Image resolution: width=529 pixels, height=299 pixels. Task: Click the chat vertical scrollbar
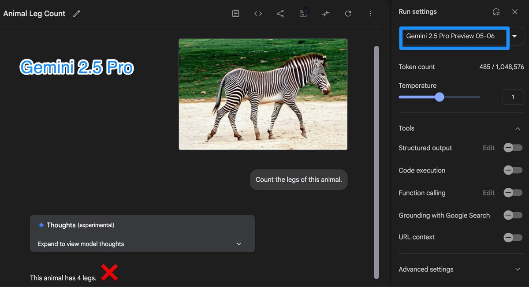point(376,162)
